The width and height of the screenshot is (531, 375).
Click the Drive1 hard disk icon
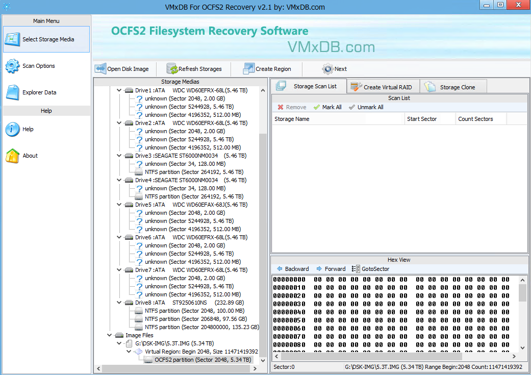[129, 90]
